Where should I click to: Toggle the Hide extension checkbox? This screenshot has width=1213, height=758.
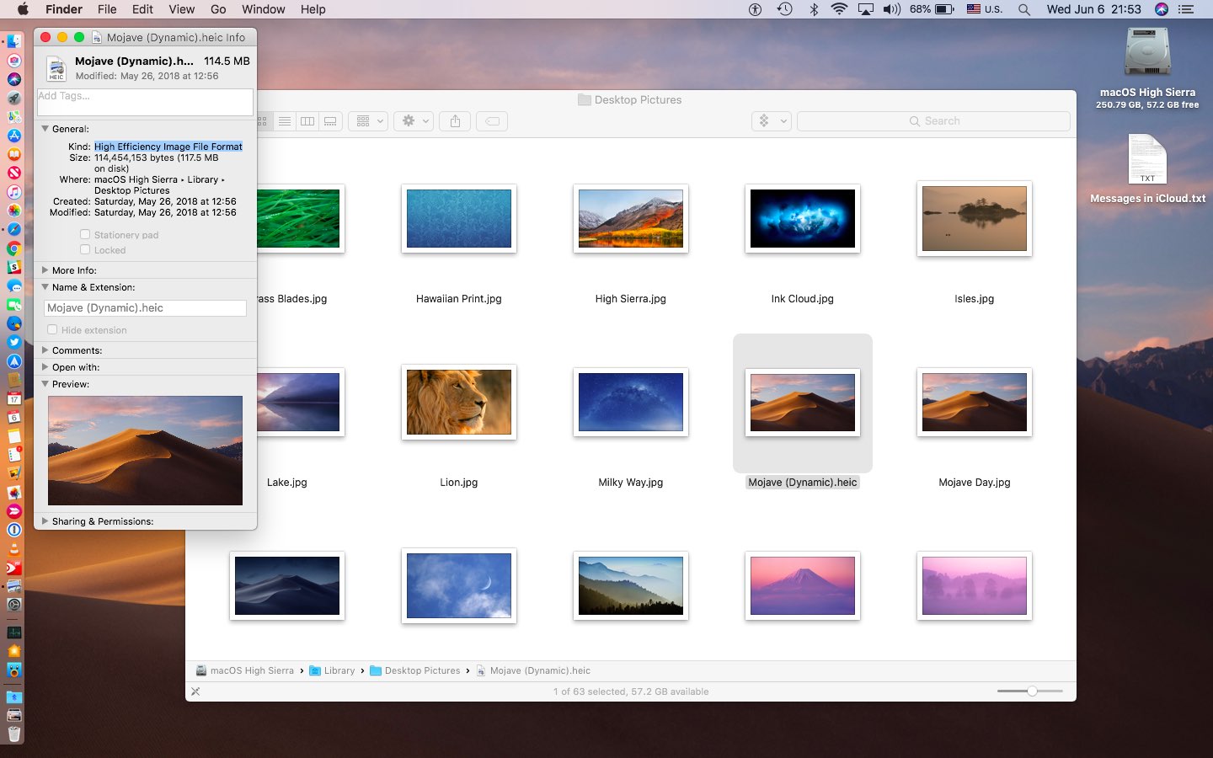pos(52,329)
